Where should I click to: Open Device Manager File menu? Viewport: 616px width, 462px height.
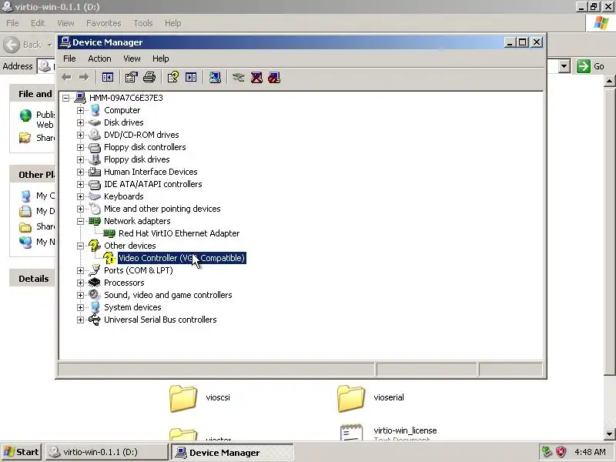pos(69,59)
